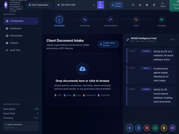The image size is (179, 134).
Task: Click the Active Agents 6/6 value
Action: (x=37, y=109)
